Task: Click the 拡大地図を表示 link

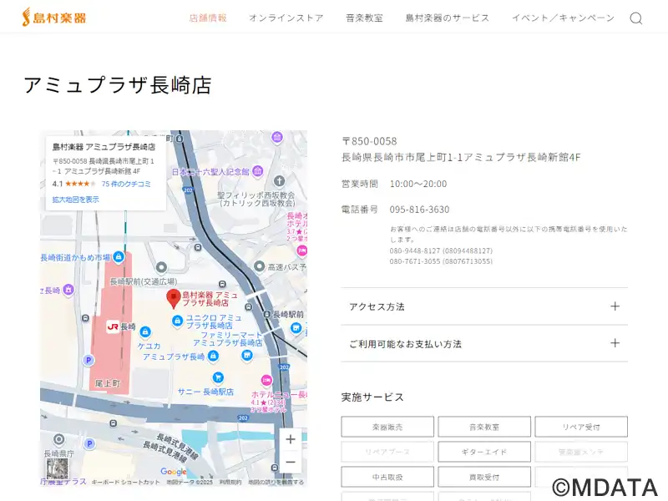Action: [76, 200]
